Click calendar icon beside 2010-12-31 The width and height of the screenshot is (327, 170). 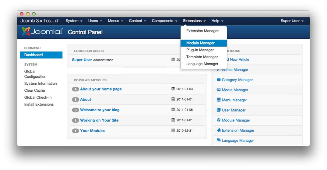(173, 131)
